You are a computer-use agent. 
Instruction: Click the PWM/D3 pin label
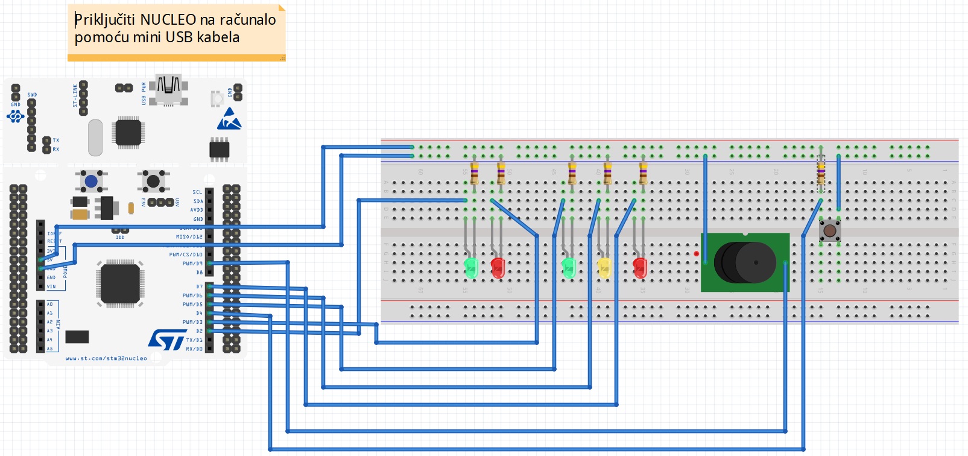coord(192,323)
